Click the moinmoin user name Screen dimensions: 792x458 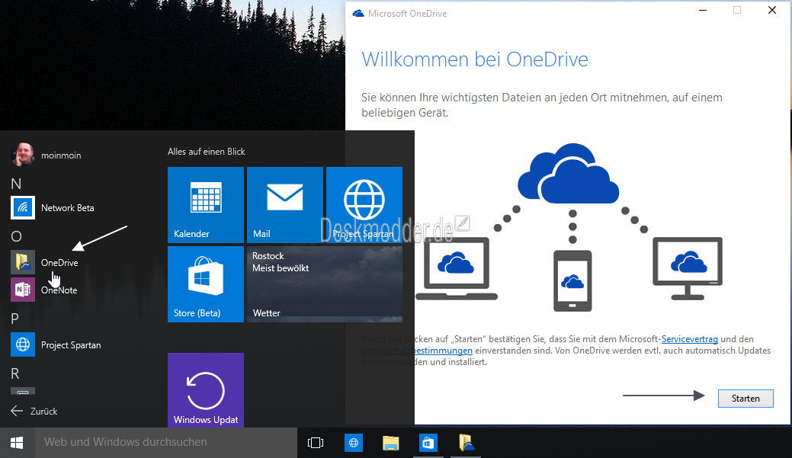tap(61, 155)
